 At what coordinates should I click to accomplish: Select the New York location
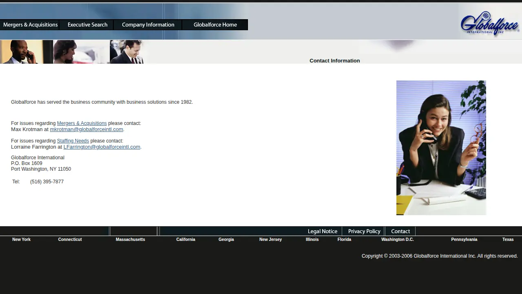(x=21, y=240)
